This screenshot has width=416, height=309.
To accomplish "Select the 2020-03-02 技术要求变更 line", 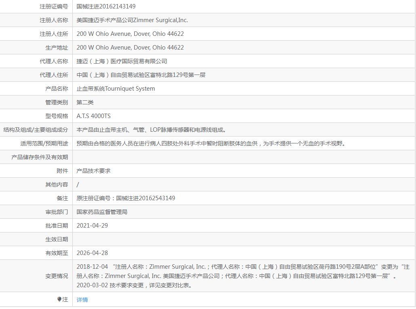I will pos(134,285).
